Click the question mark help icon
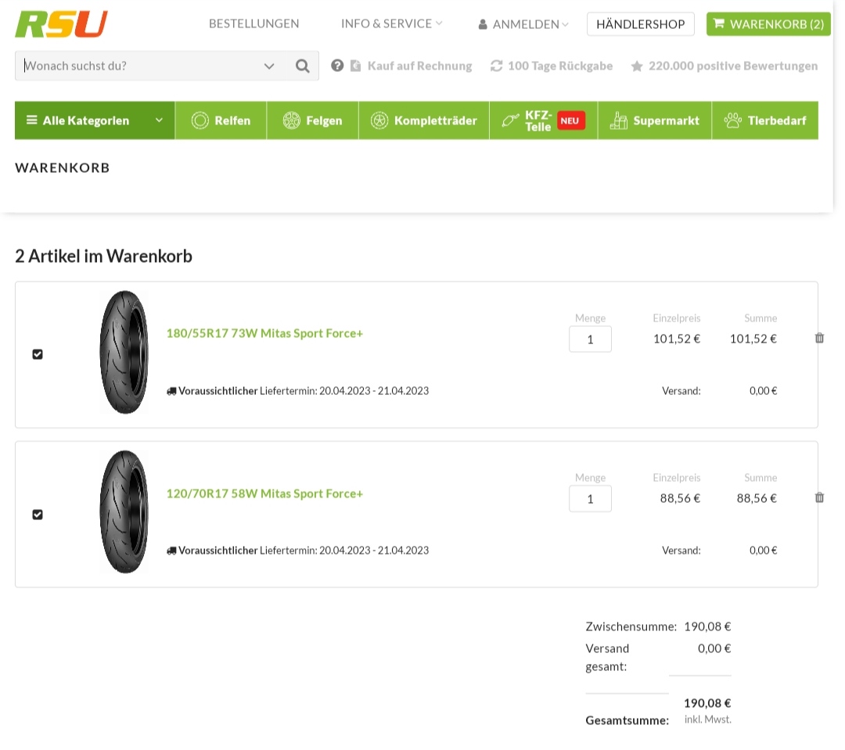Viewport: 845px width, 750px height. 337,66
